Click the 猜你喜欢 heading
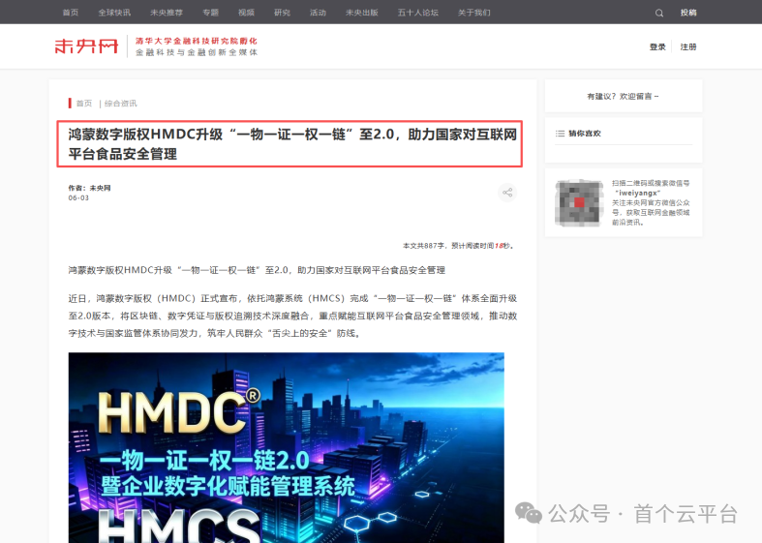 pos(585,134)
